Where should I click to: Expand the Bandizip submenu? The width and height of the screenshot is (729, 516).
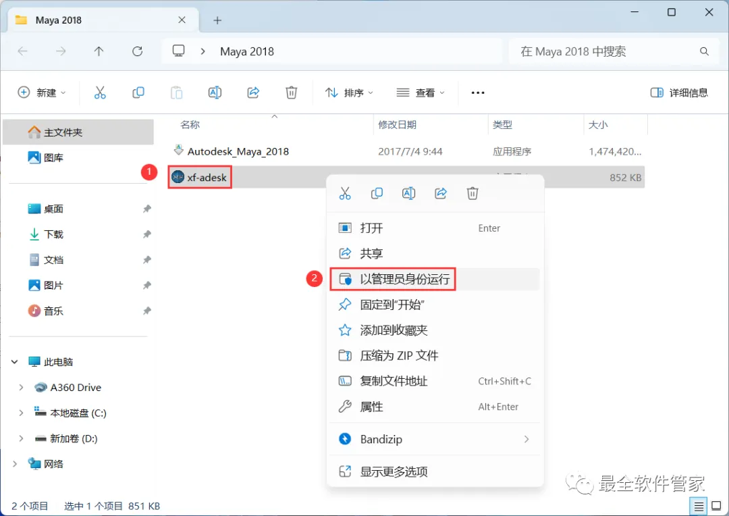click(526, 439)
